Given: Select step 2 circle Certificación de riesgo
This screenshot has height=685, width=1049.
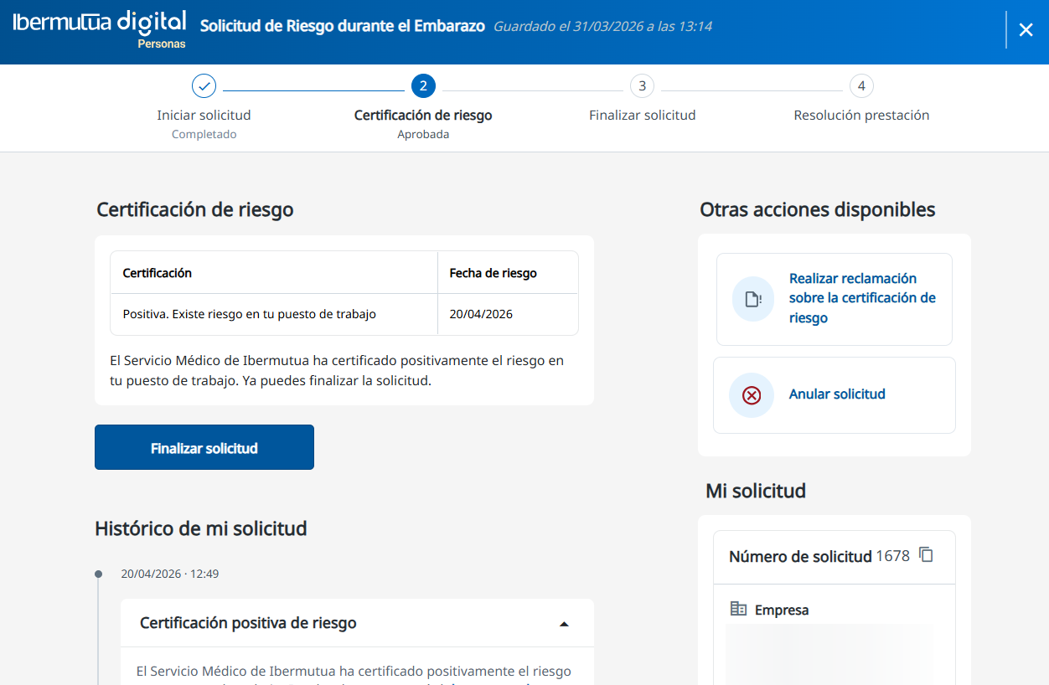Looking at the screenshot, I should [x=423, y=86].
